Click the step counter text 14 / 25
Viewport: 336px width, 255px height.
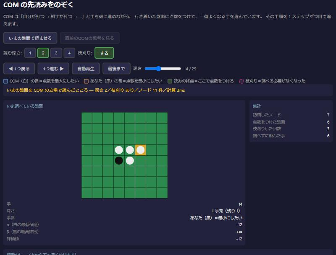(x=190, y=69)
